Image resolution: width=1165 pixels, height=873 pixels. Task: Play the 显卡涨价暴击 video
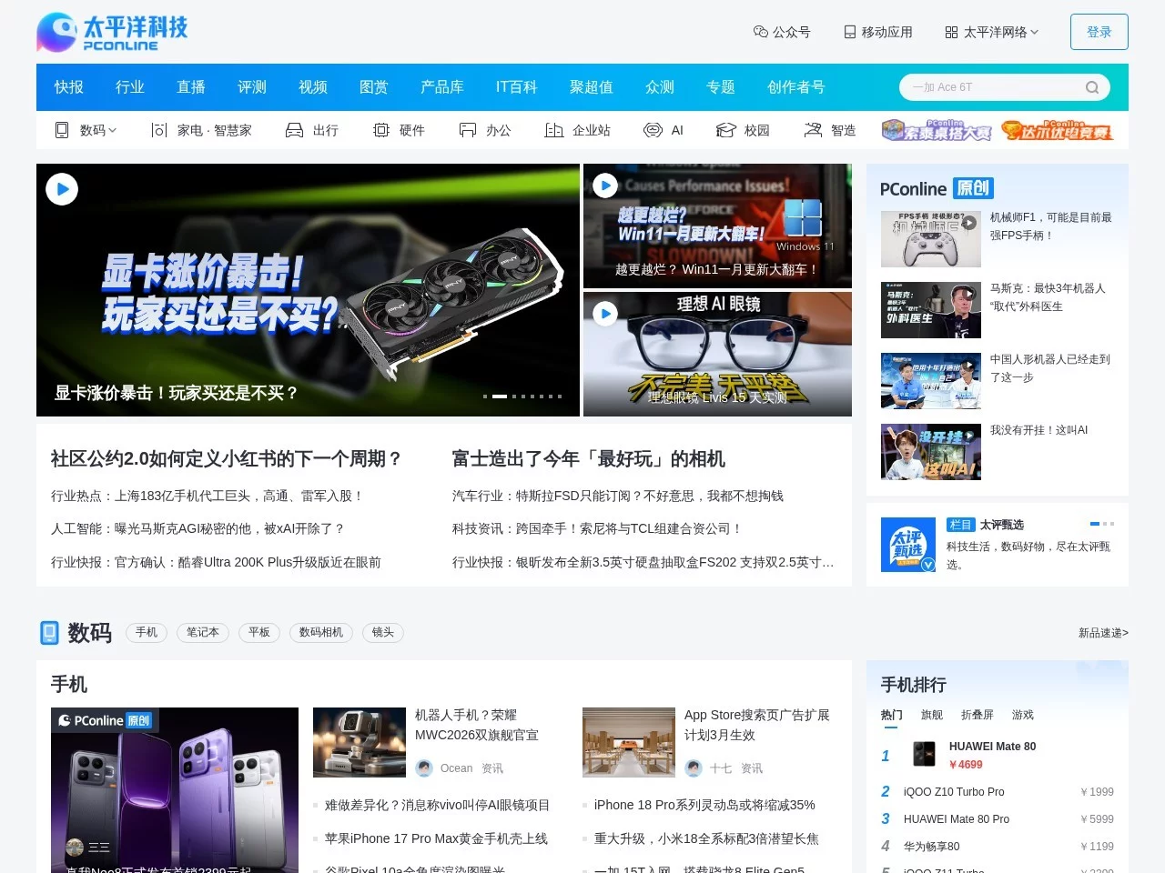(x=62, y=189)
